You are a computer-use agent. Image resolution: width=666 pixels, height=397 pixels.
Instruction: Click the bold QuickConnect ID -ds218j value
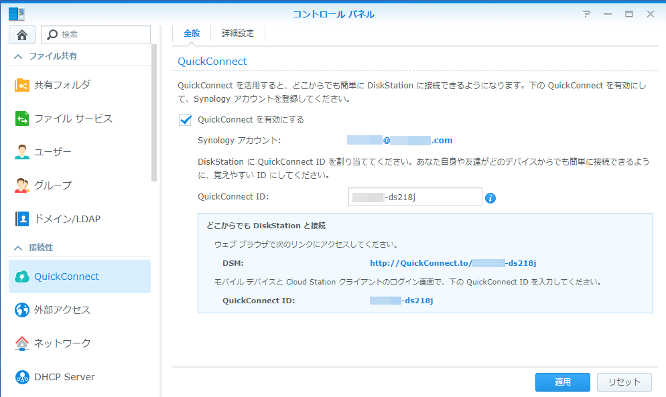(x=401, y=301)
